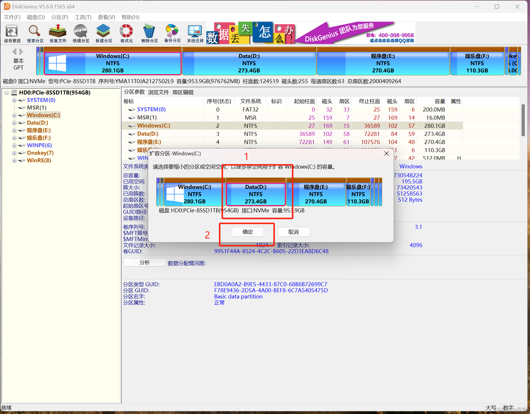530x414 pixels.
Task: Click the Save Changes (保存更改) toolbar icon
Action: 12,33
